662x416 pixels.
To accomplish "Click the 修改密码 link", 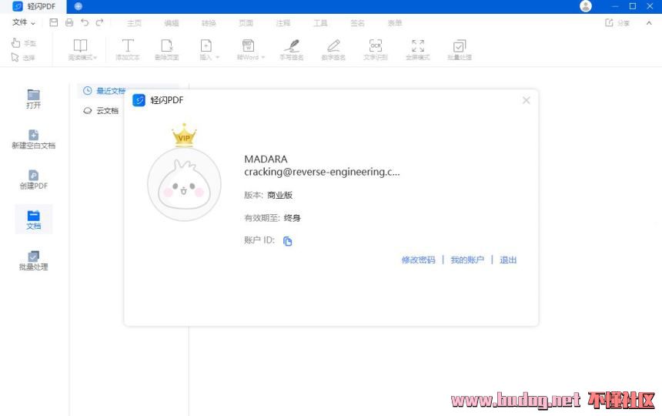I will [418, 260].
